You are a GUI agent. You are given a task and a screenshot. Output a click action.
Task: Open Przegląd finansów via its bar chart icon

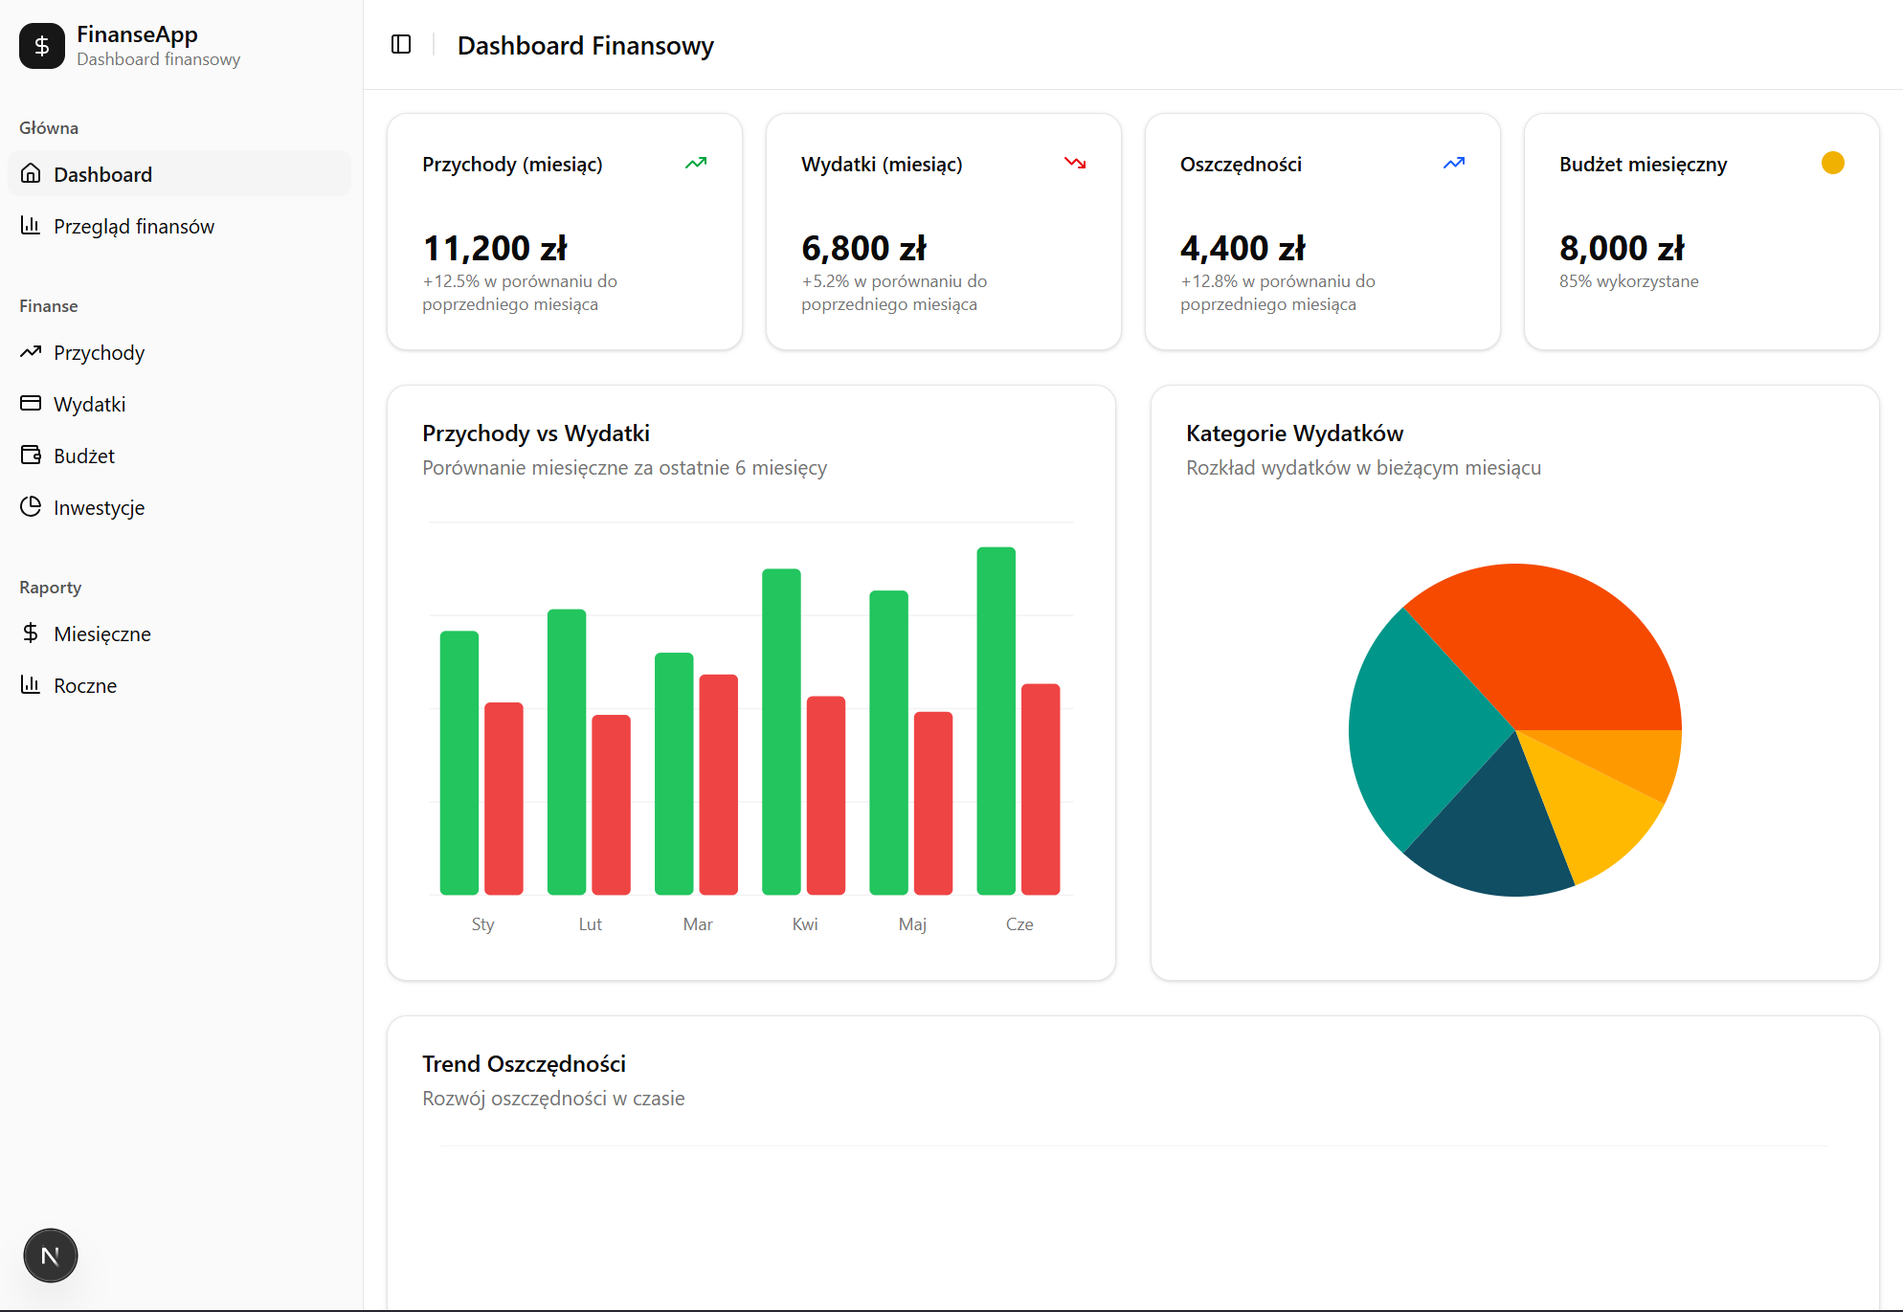pyautogui.click(x=32, y=226)
